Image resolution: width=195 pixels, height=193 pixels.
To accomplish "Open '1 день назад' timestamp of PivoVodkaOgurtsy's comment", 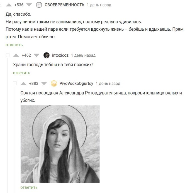I will pyautogui.click(x=108, y=84).
